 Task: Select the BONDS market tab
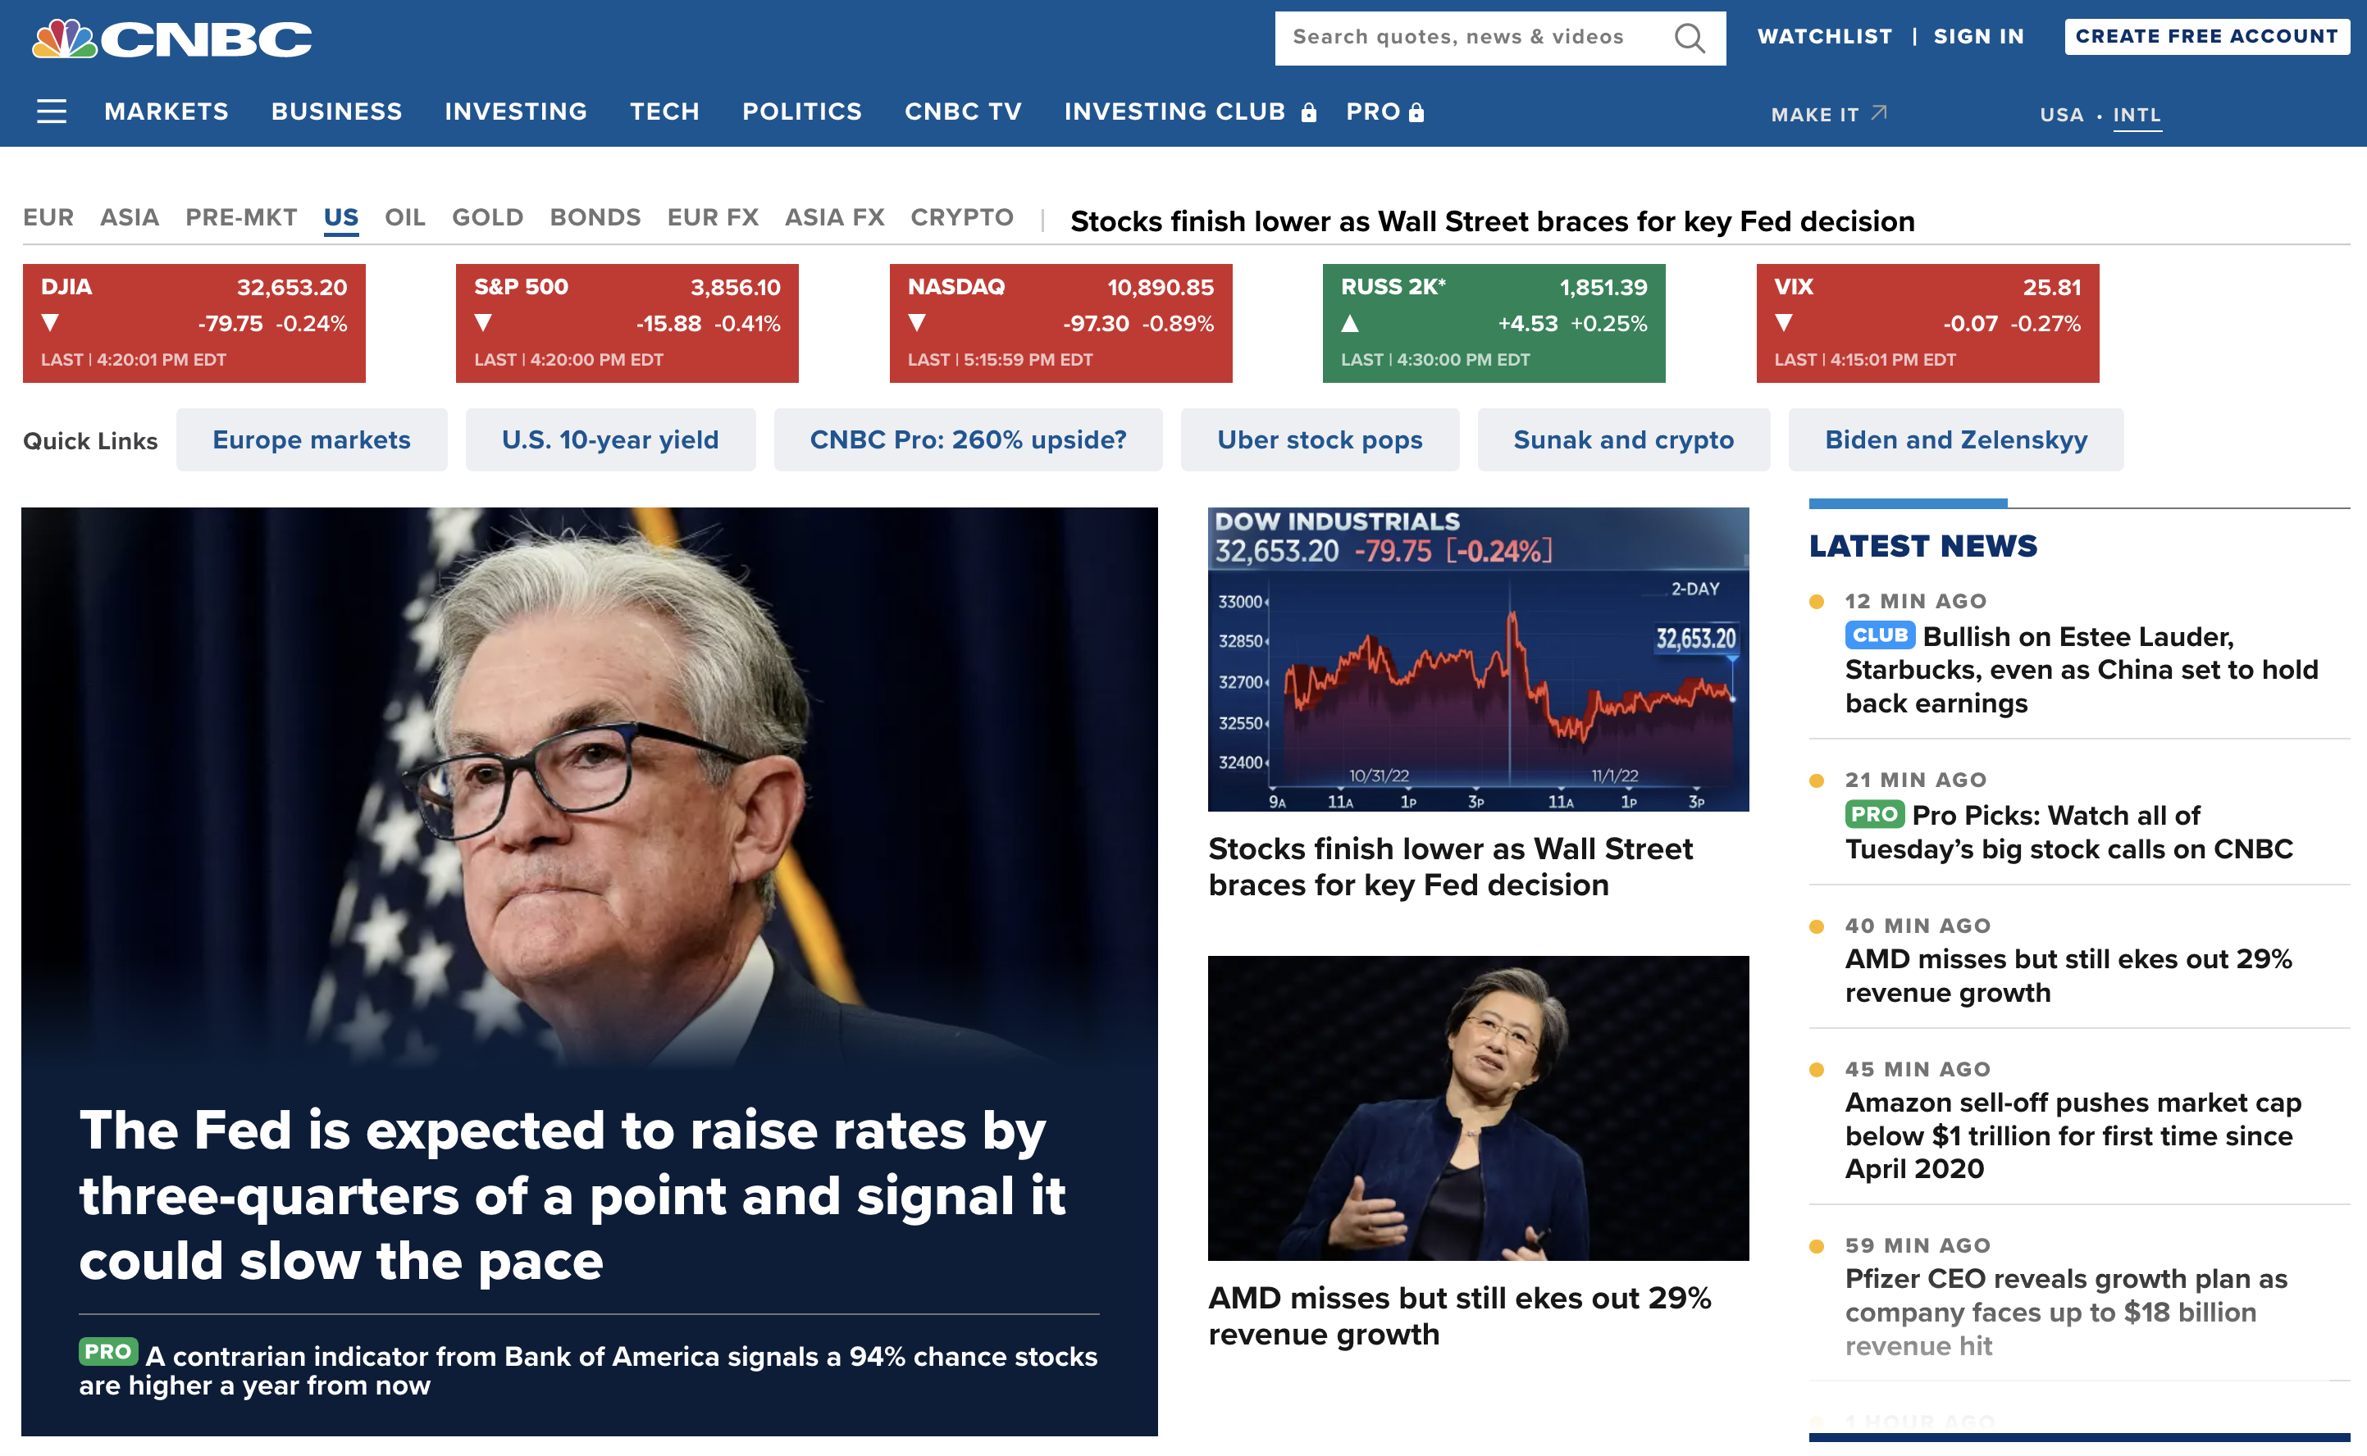[x=595, y=217]
